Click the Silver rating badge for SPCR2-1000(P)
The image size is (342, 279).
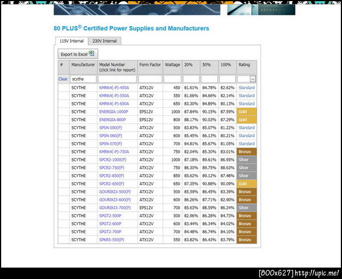pos(247,160)
